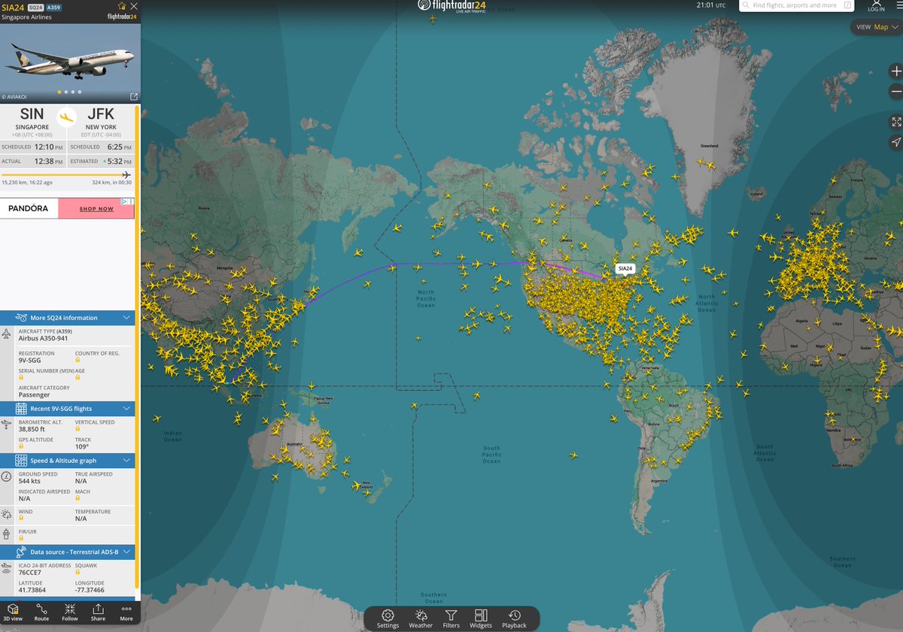Zoom in on the map
903x632 pixels.
[x=895, y=71]
